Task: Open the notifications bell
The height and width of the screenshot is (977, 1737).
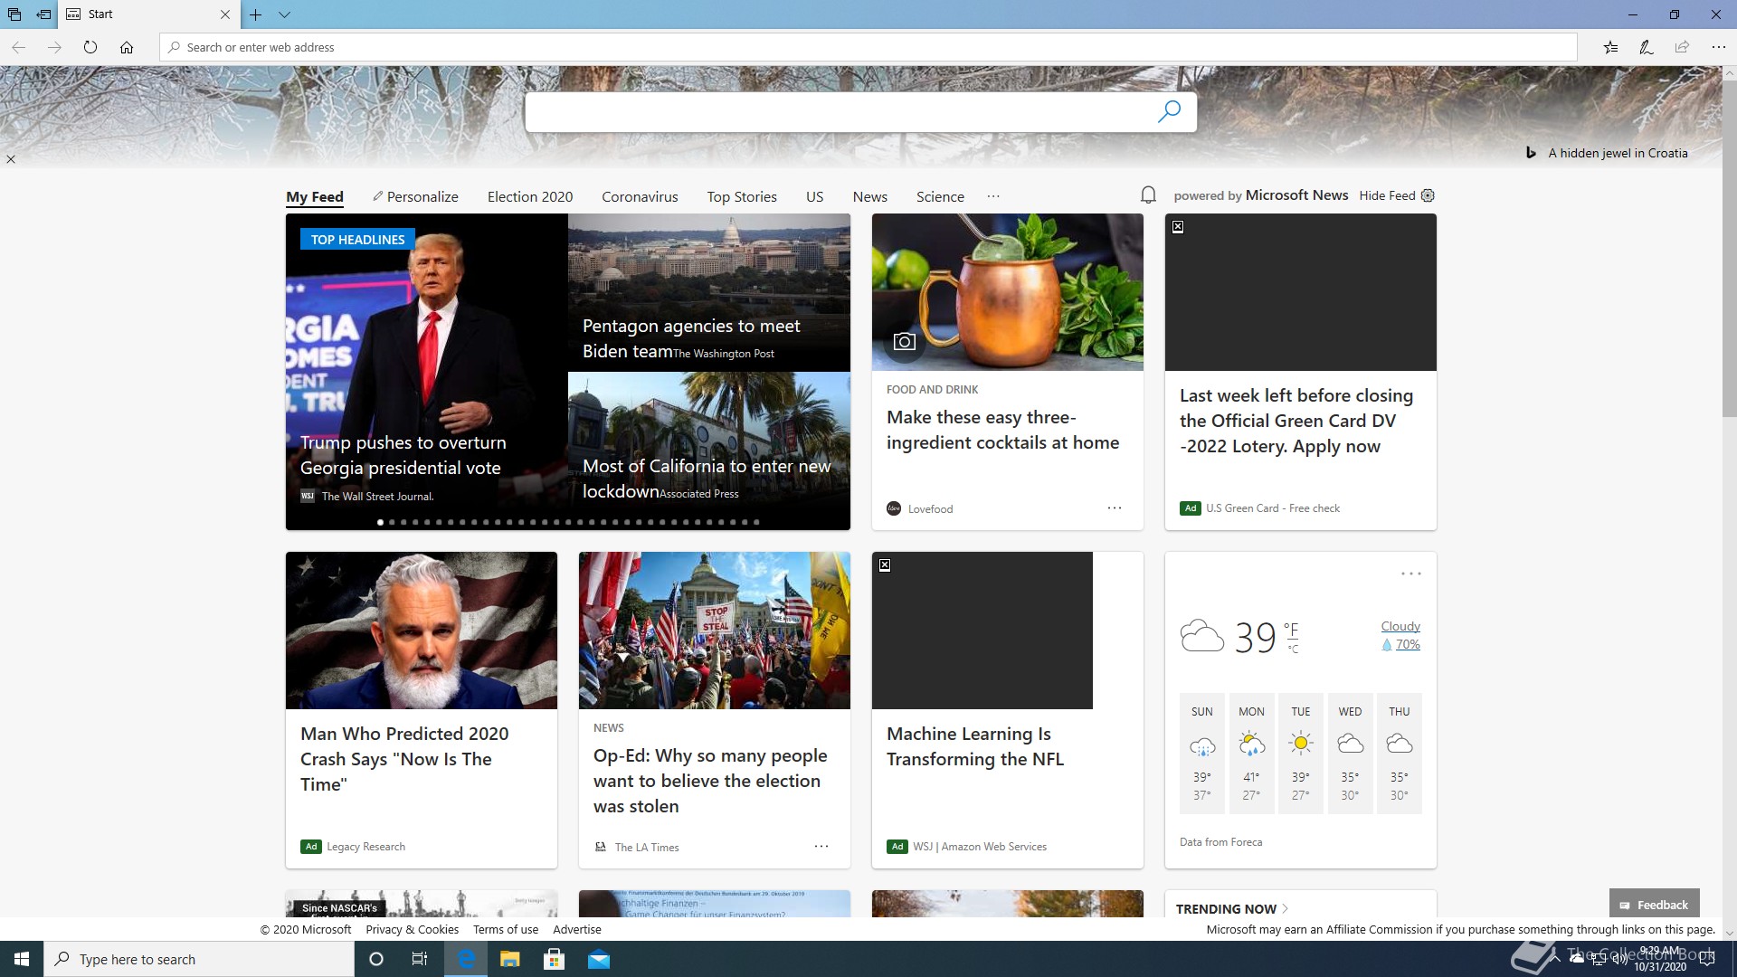Action: tap(1148, 195)
